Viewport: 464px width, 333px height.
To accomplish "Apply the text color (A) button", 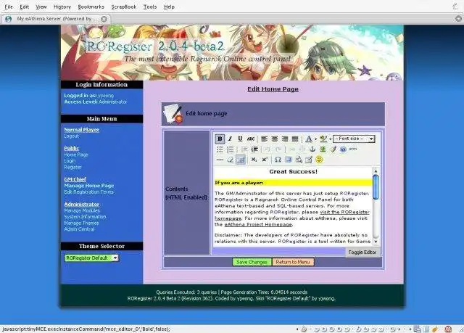I will pos(309,139).
